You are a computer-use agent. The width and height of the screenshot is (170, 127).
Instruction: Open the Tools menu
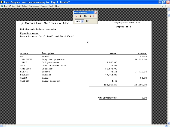(51, 6)
